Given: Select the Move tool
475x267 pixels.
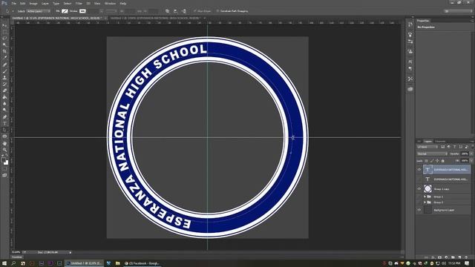Looking at the screenshot, I should click(x=4, y=26).
